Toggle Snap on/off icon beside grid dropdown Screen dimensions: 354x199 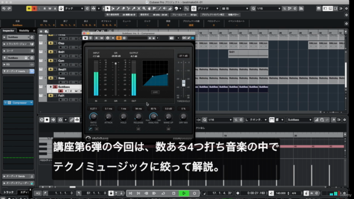[194, 9]
